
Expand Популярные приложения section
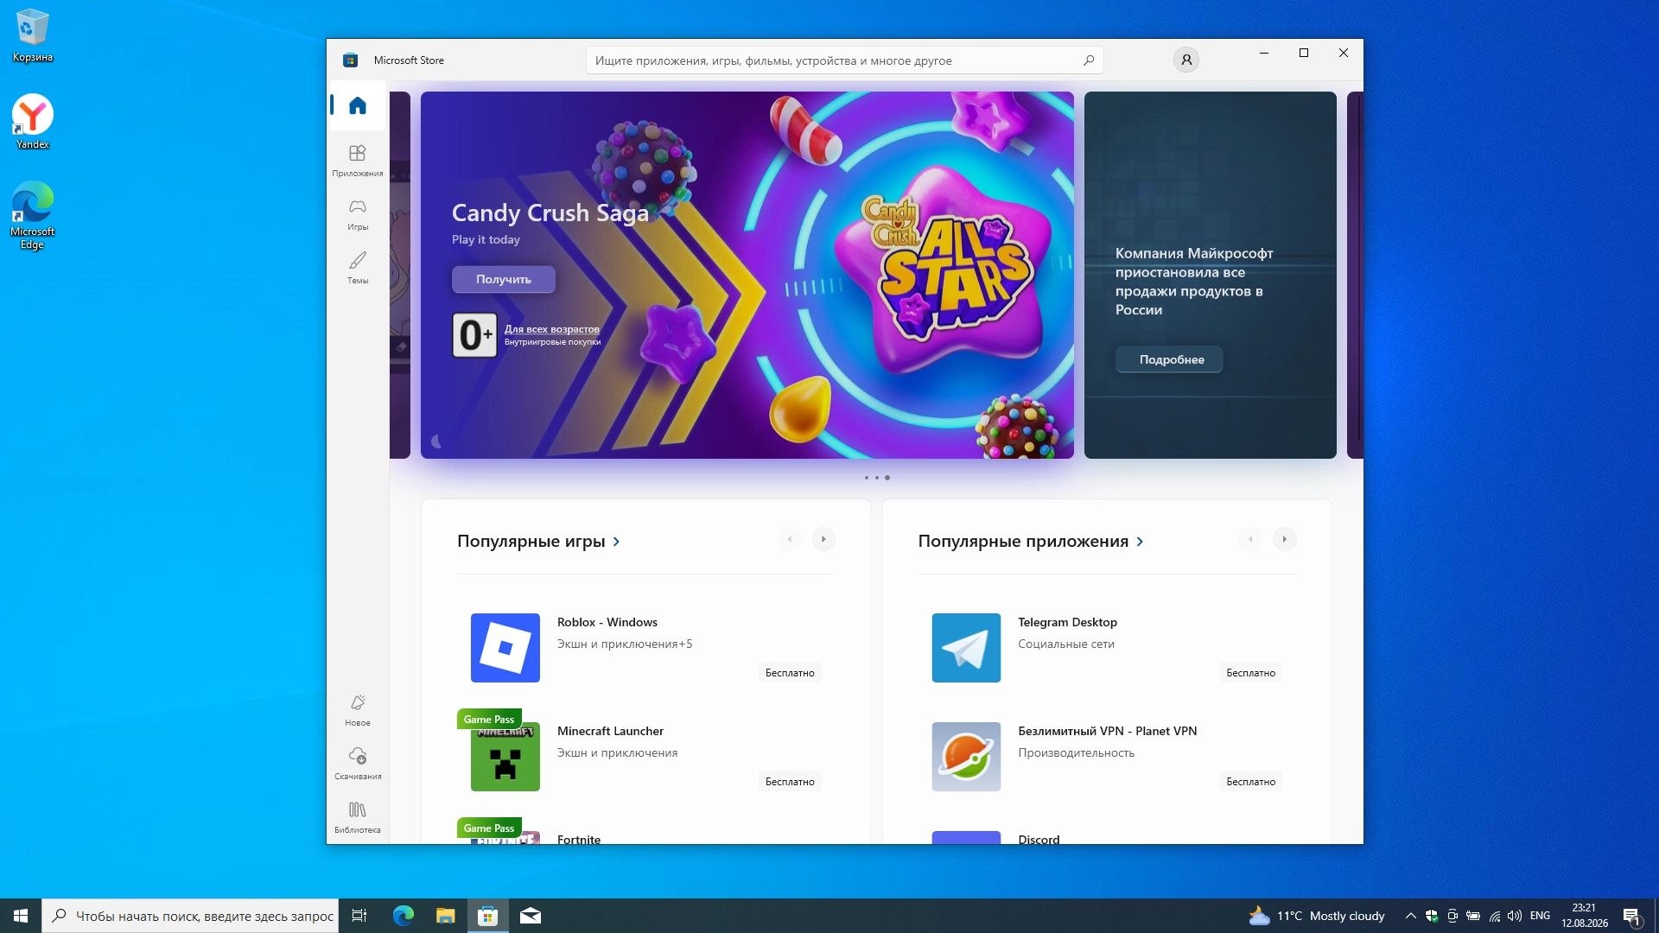pos(1031,542)
